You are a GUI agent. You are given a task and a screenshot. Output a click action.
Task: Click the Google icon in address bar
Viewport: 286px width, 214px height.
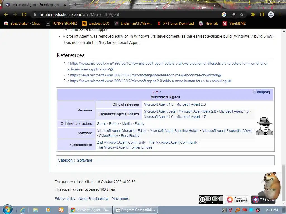pyautogui.click(x=224, y=14)
